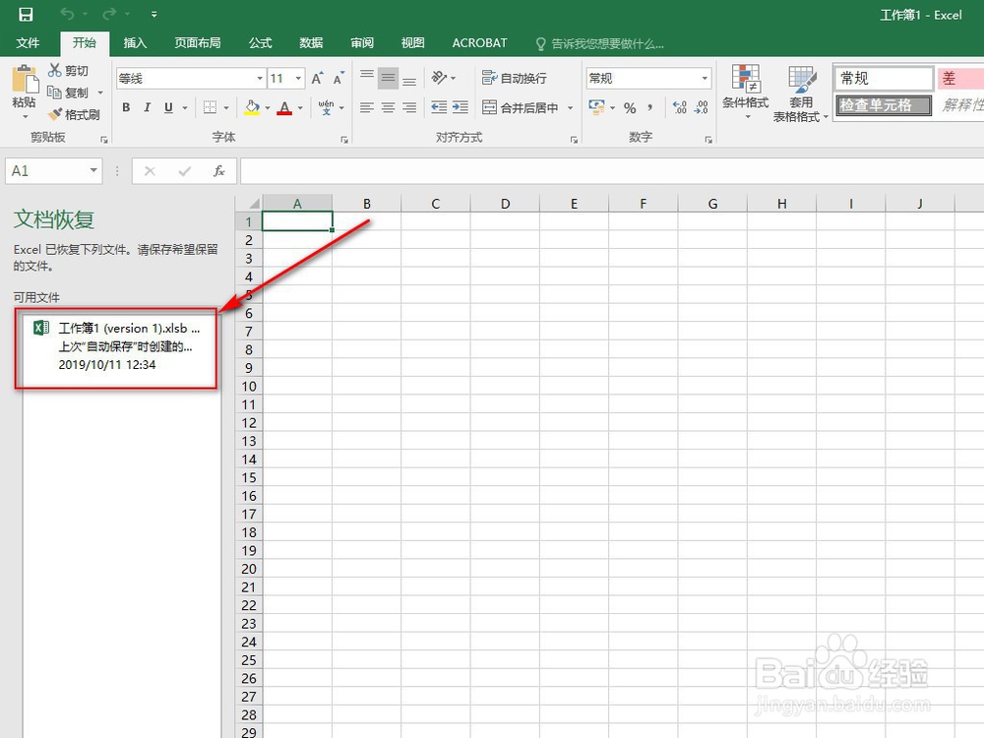Click the 剪切 cut button
984x738 pixels.
click(x=69, y=70)
